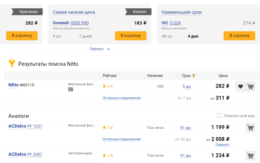Viewport: 260px width, 163px height.
Task: Click 4 шт quantity in Goodwill card
Action: (57, 36)
